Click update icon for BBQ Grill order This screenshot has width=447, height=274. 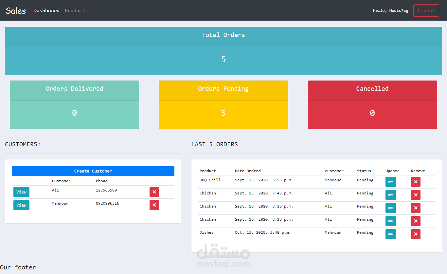pyautogui.click(x=390, y=182)
